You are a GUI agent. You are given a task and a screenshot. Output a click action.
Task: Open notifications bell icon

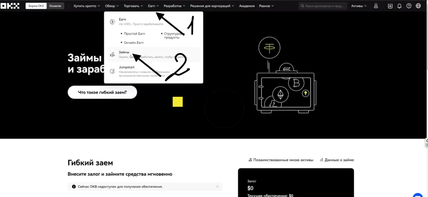tap(399, 6)
